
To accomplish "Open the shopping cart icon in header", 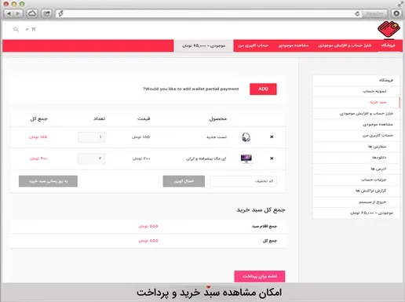I will [34, 29].
